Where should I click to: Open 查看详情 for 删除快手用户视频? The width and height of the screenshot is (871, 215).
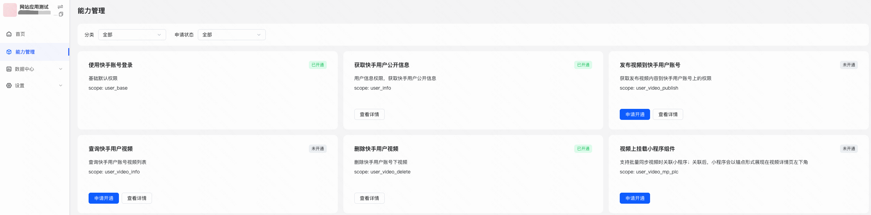coord(369,198)
